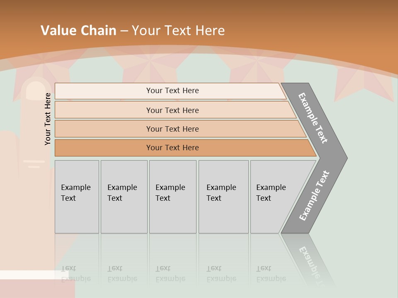398x298 pixels.
Task: Select the pink star decoration at the right edge
Action: [x=365, y=85]
